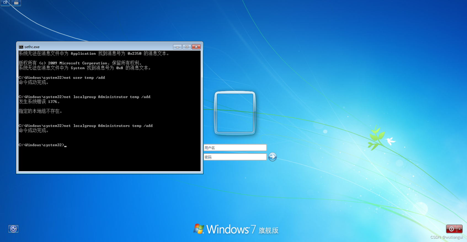Close the sethc.exe command window
The width and height of the screenshot is (467, 242).
(196, 47)
